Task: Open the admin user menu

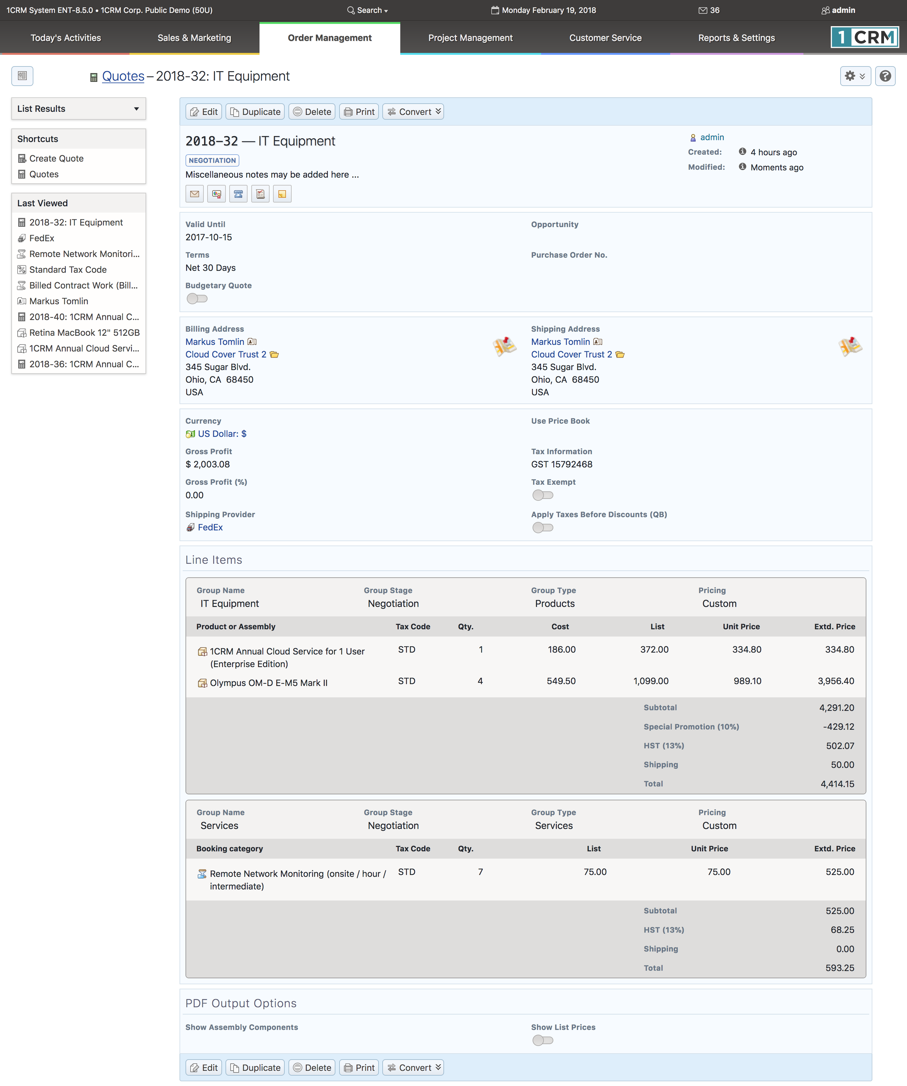Action: coord(838,10)
